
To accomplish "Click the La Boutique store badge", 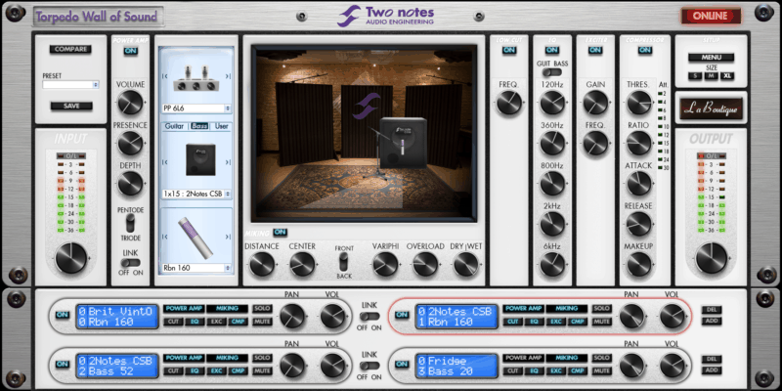I will tap(711, 108).
